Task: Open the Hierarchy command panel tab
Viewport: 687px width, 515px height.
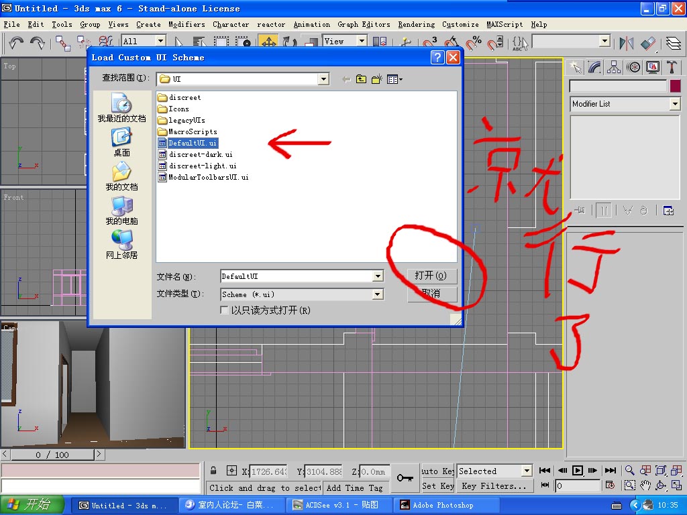Action: pyautogui.click(x=614, y=68)
